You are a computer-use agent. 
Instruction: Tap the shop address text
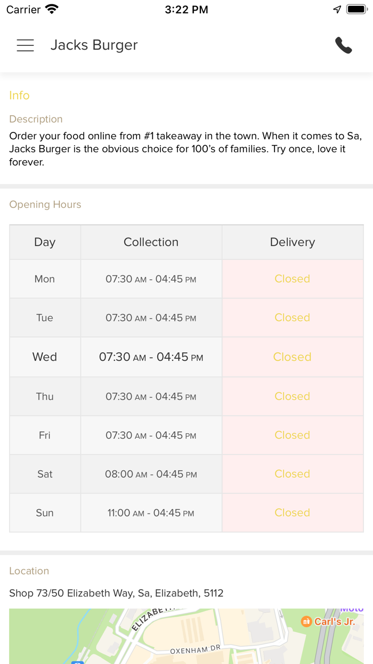click(116, 593)
